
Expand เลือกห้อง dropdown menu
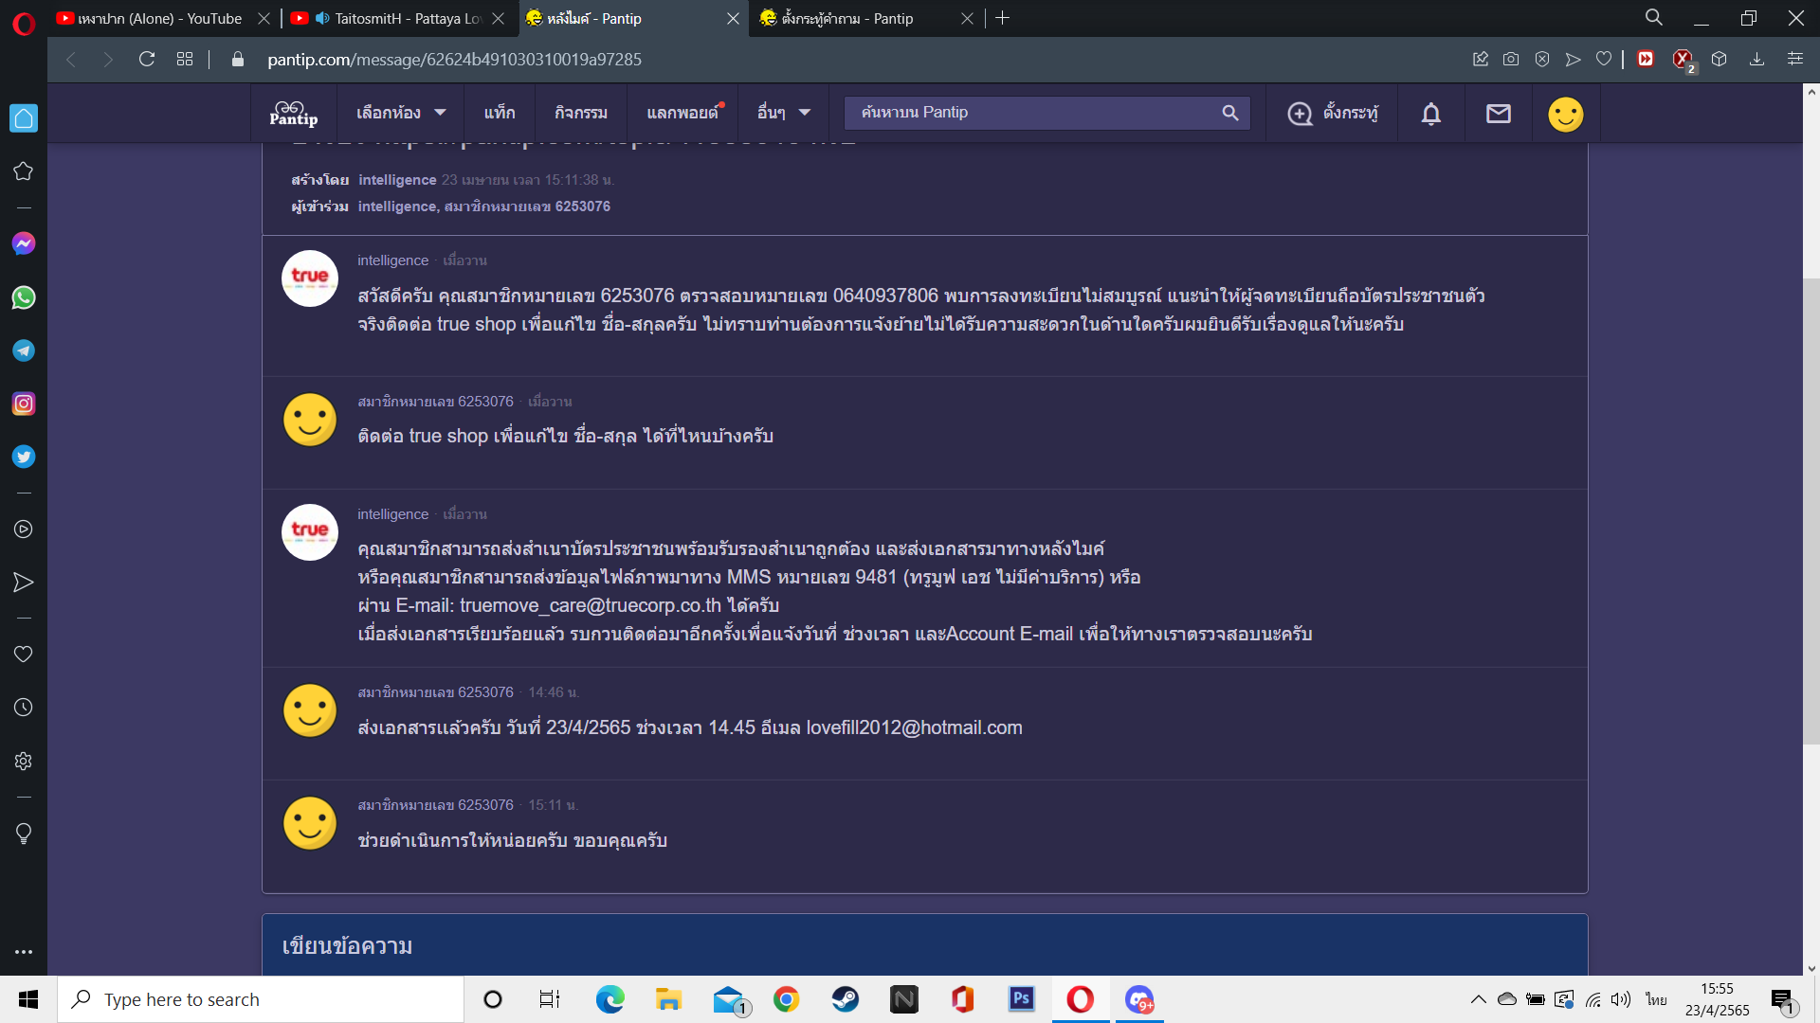coord(400,113)
